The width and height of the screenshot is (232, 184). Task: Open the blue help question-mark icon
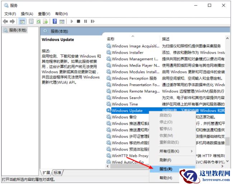55,21
